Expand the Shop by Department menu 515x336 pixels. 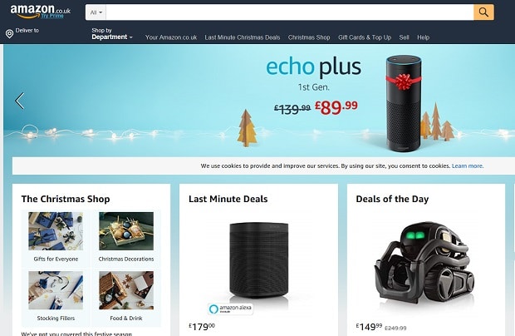click(x=111, y=33)
